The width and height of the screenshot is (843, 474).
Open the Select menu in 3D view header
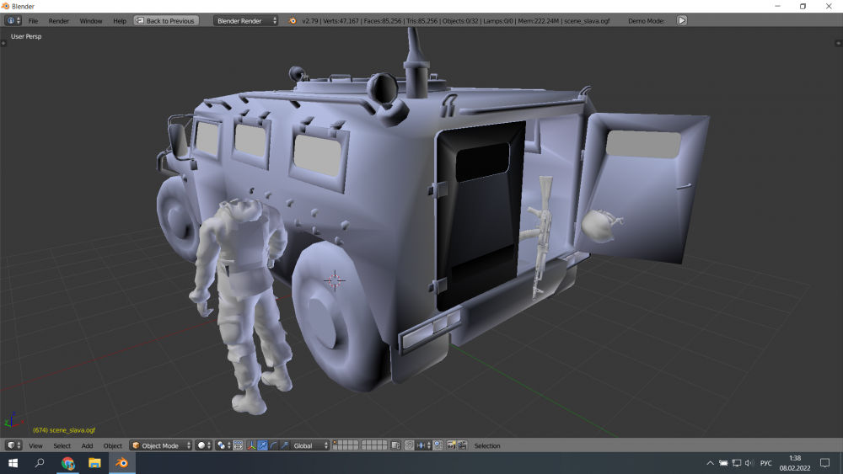(62, 445)
